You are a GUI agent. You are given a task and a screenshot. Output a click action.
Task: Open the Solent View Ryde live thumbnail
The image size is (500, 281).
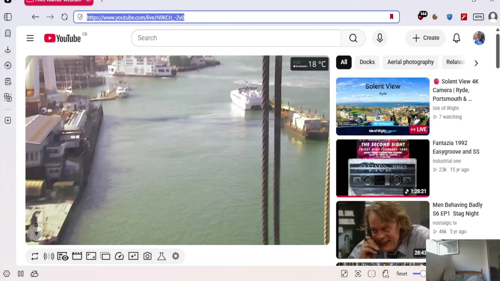(383, 107)
